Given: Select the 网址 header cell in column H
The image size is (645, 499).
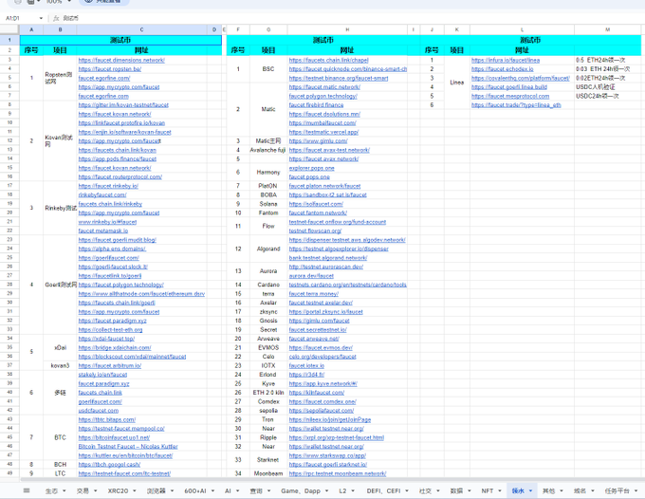Looking at the screenshot, I should 347,50.
